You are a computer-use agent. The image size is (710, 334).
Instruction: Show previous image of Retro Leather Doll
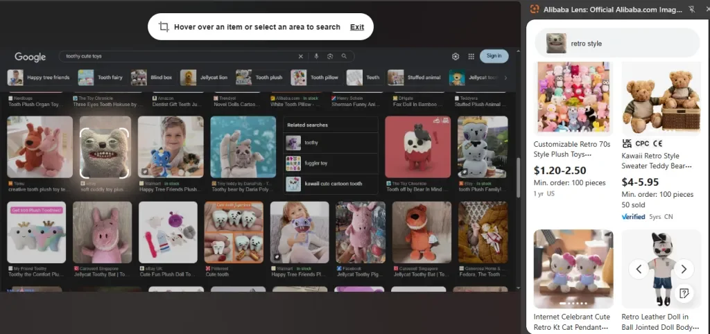point(639,269)
